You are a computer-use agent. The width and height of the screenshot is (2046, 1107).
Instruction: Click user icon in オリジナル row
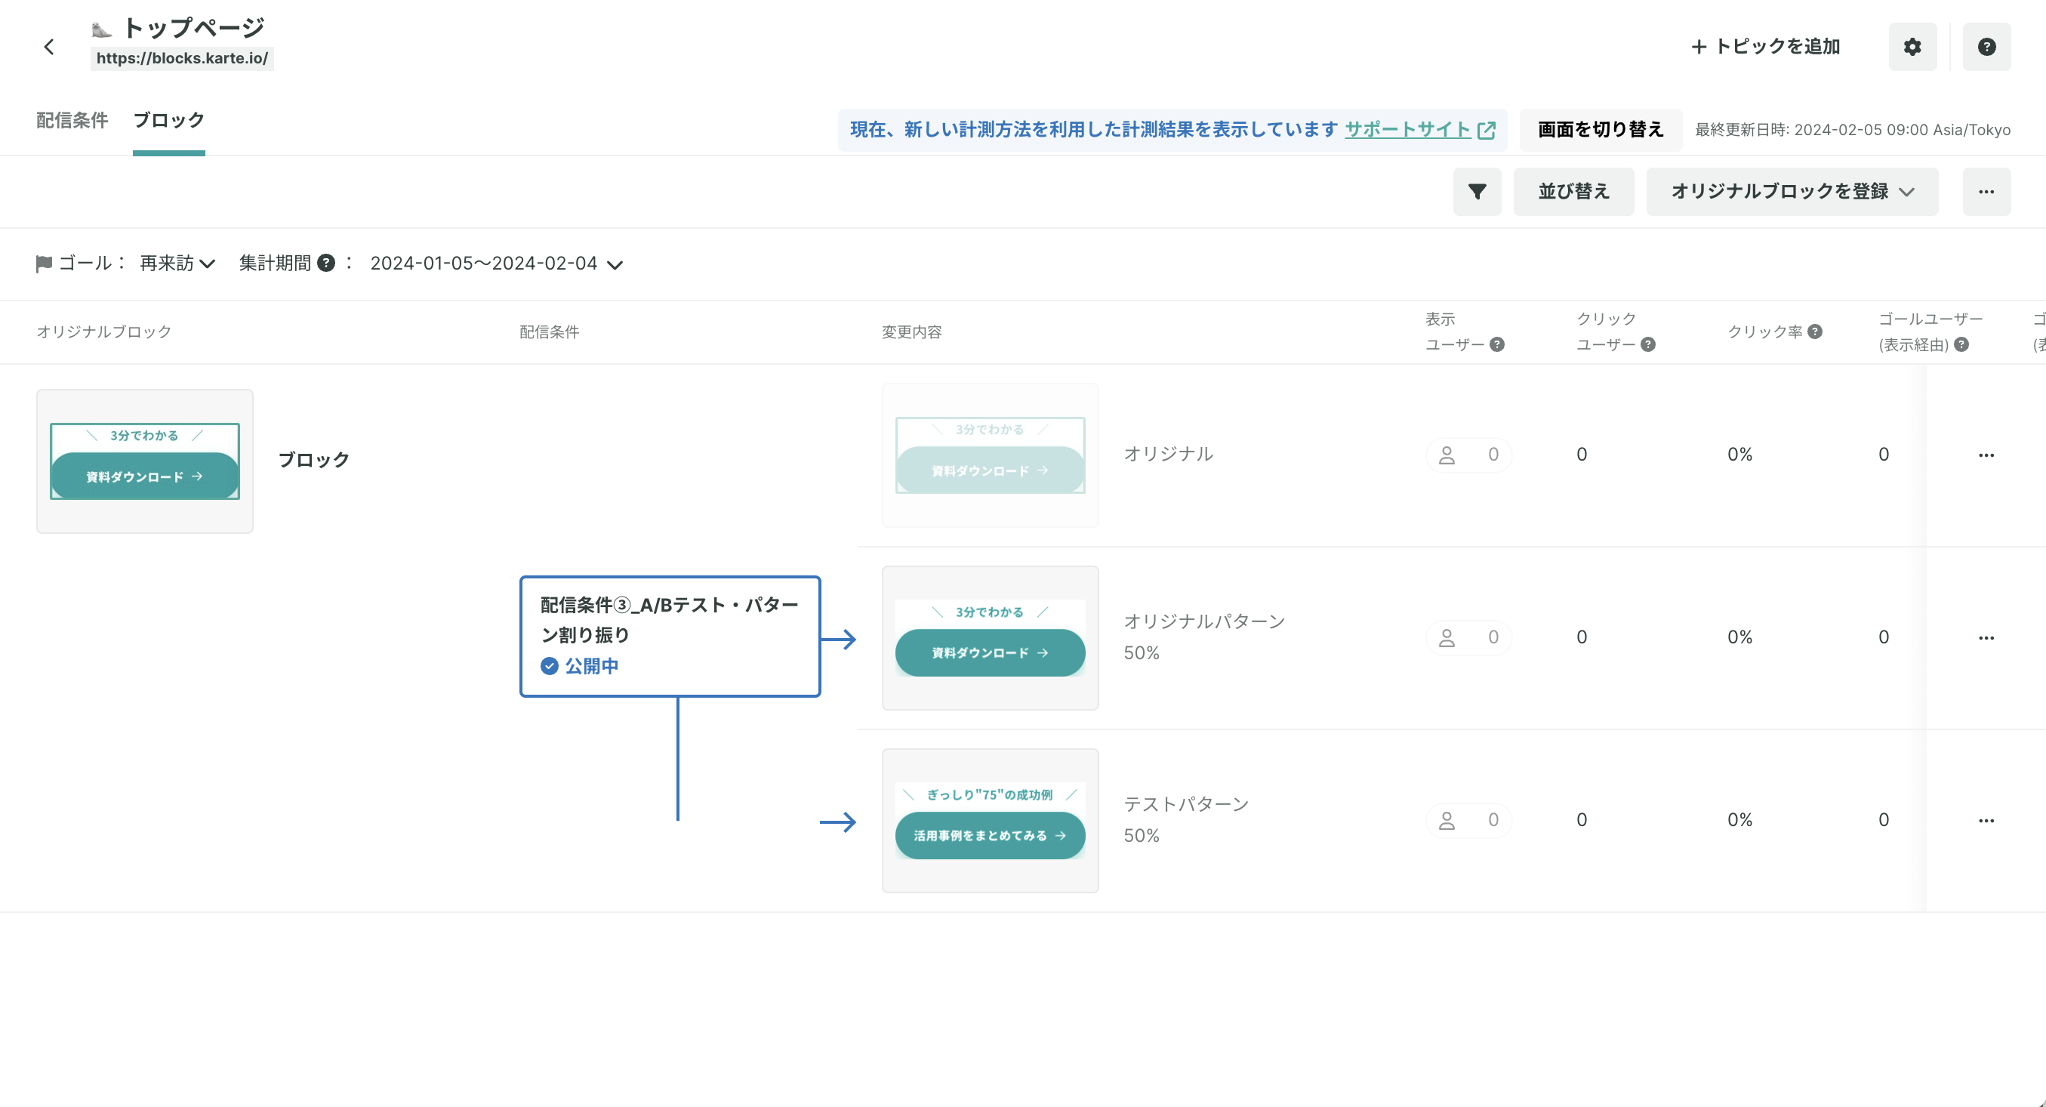[1447, 455]
